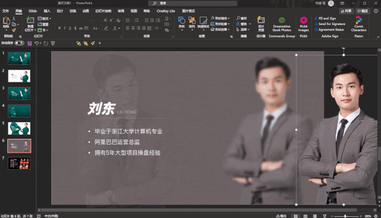Toggle the AutoSave switch
Viewport: 381px width, 218px height.
[x=19, y=43]
